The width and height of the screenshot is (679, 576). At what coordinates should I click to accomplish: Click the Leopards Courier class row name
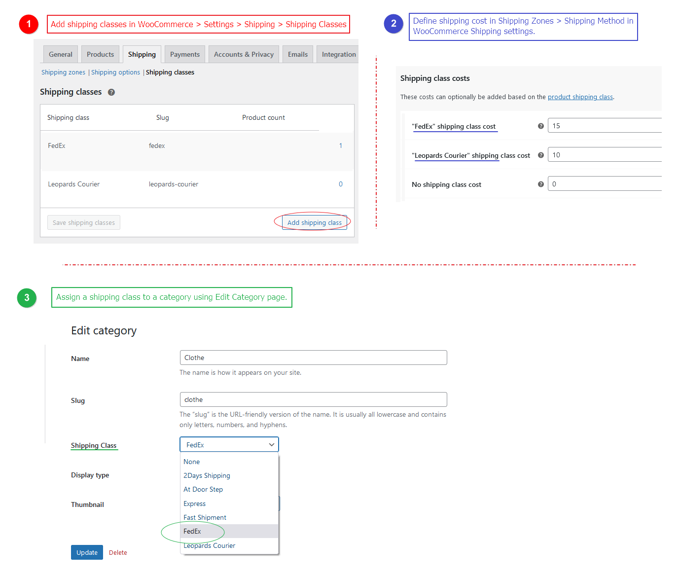[x=74, y=184]
